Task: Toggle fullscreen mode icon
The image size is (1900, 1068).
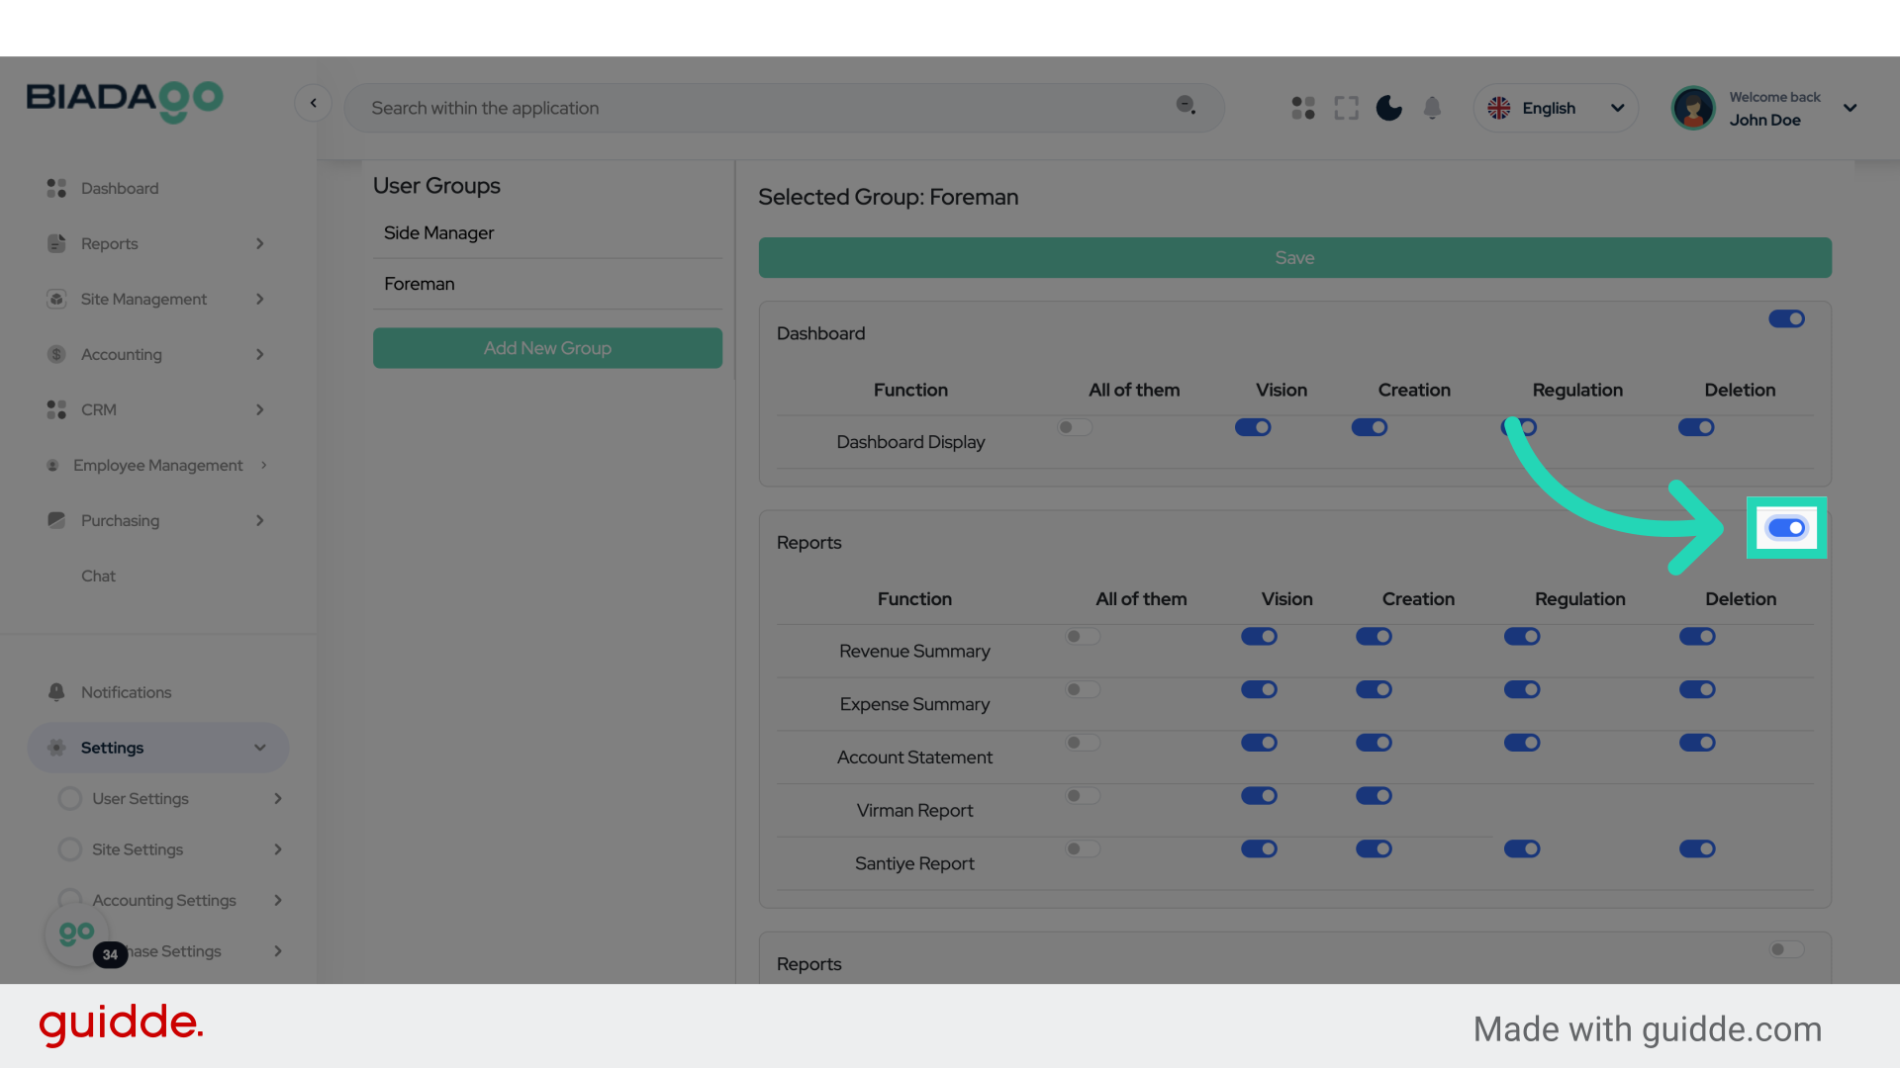Action: coord(1346,108)
